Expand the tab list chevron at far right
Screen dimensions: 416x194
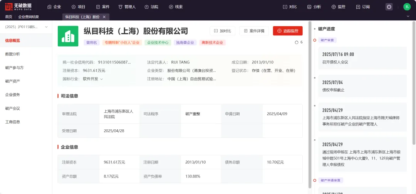408,17
